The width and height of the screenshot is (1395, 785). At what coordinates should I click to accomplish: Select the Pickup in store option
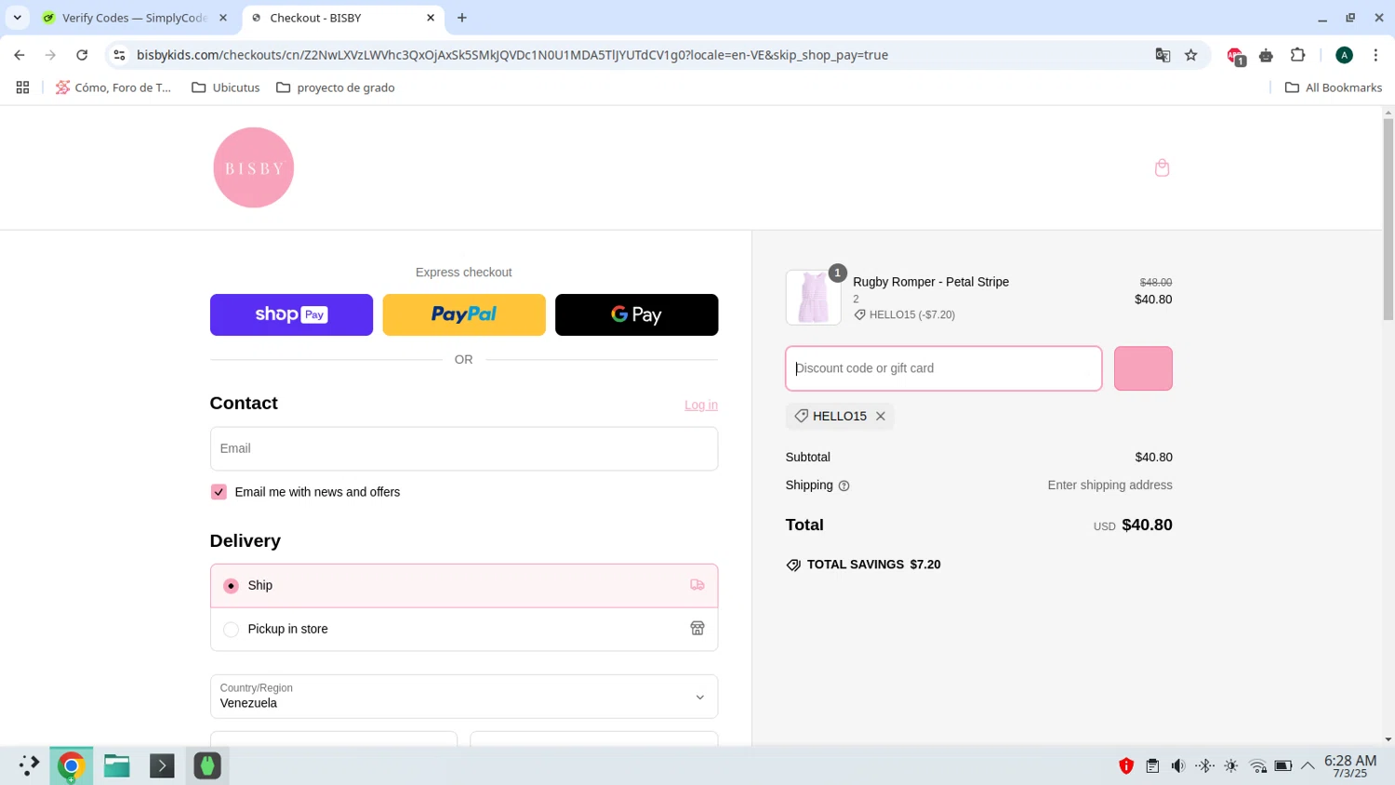click(x=464, y=630)
